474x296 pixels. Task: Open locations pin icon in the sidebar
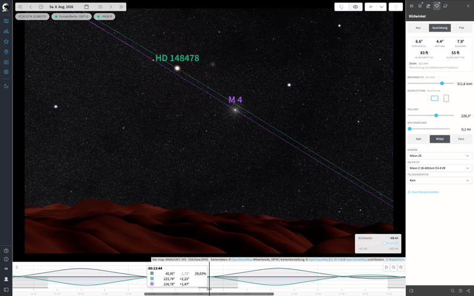6,52
